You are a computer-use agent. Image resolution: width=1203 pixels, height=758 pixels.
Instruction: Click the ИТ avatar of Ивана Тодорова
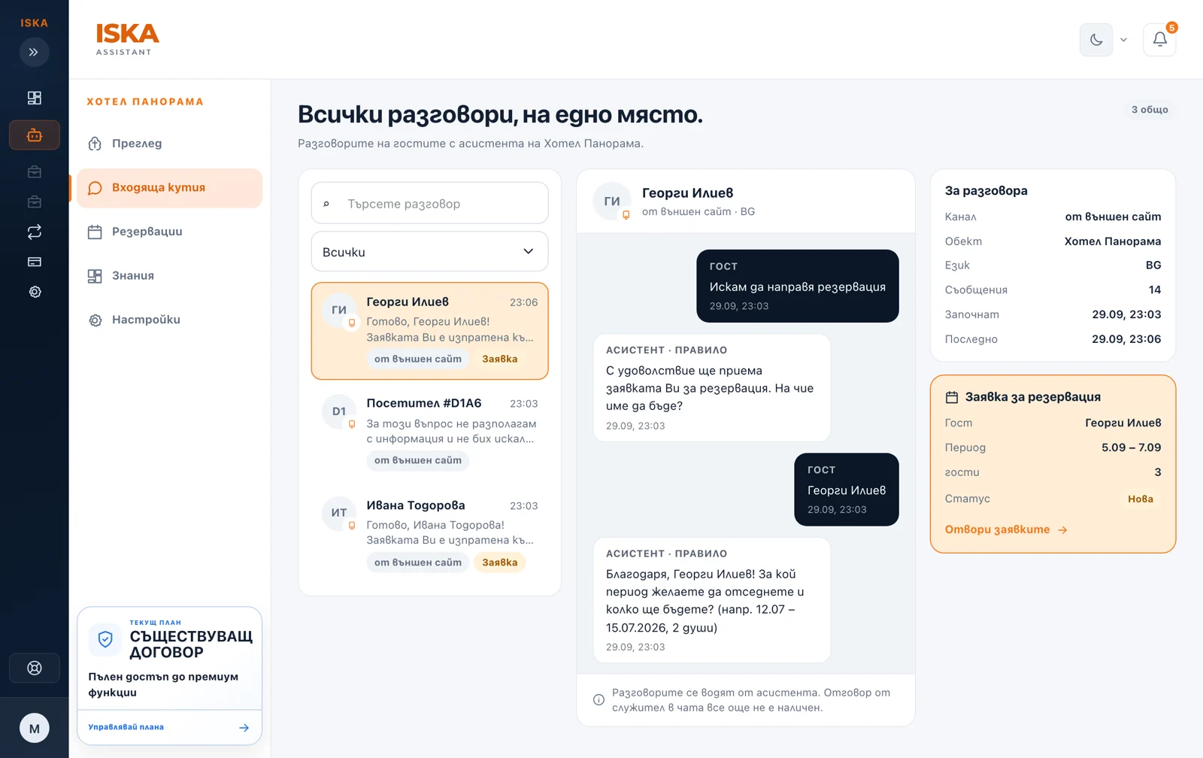pos(339,513)
